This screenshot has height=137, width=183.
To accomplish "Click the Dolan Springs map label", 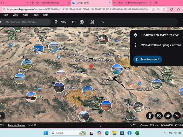I will [78, 72].
